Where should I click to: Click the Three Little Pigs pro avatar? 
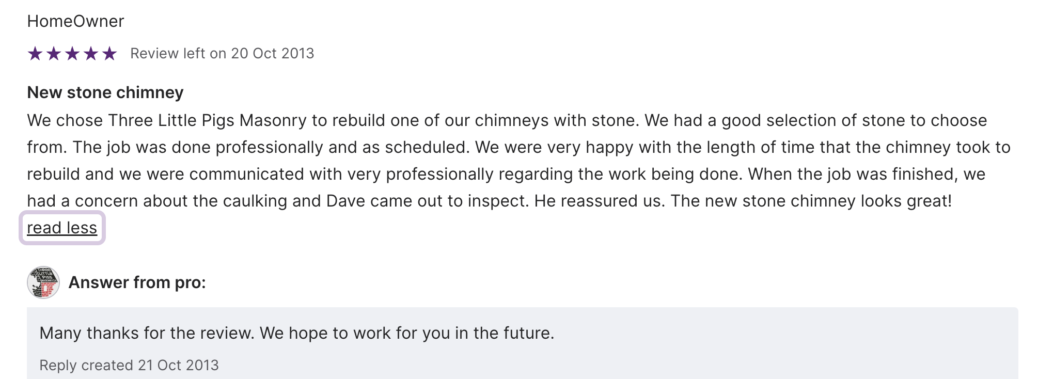click(x=43, y=282)
